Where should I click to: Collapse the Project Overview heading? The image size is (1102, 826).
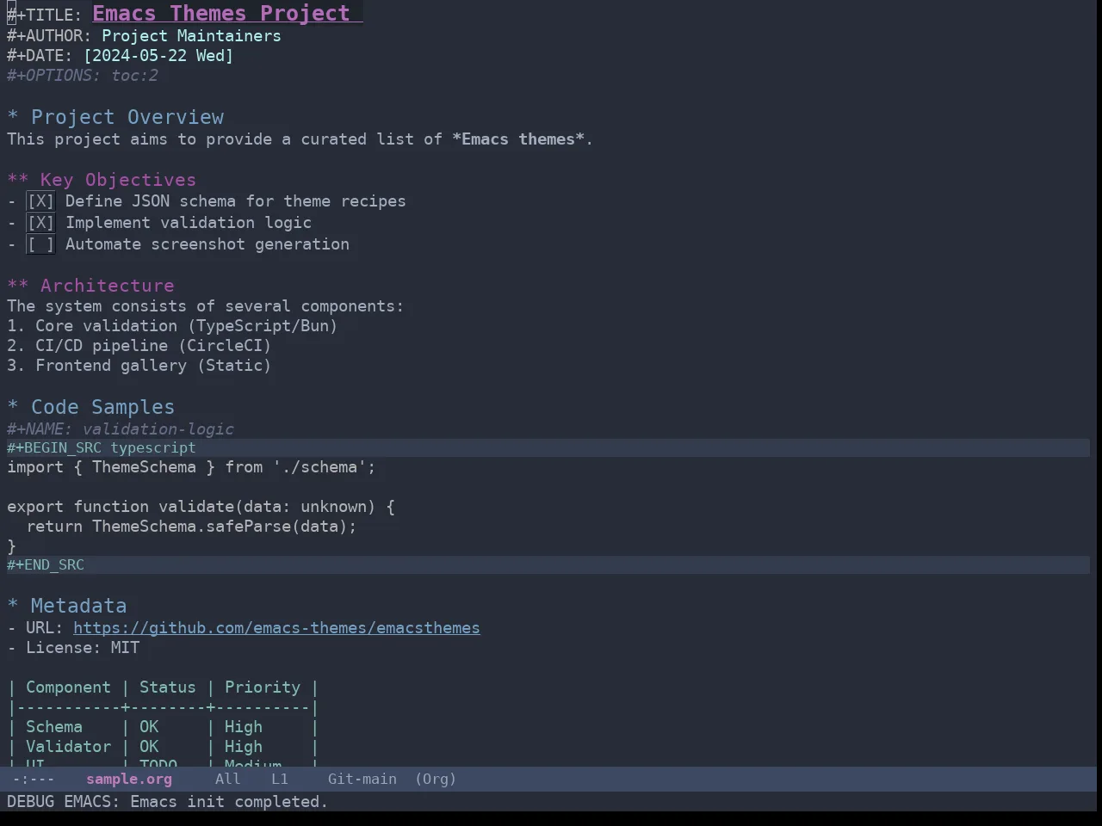point(115,117)
